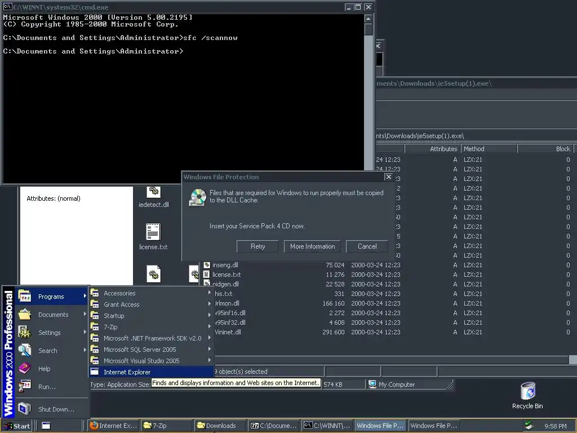
Task: Switch to 7-Zip taskbar button
Action: click(x=166, y=426)
